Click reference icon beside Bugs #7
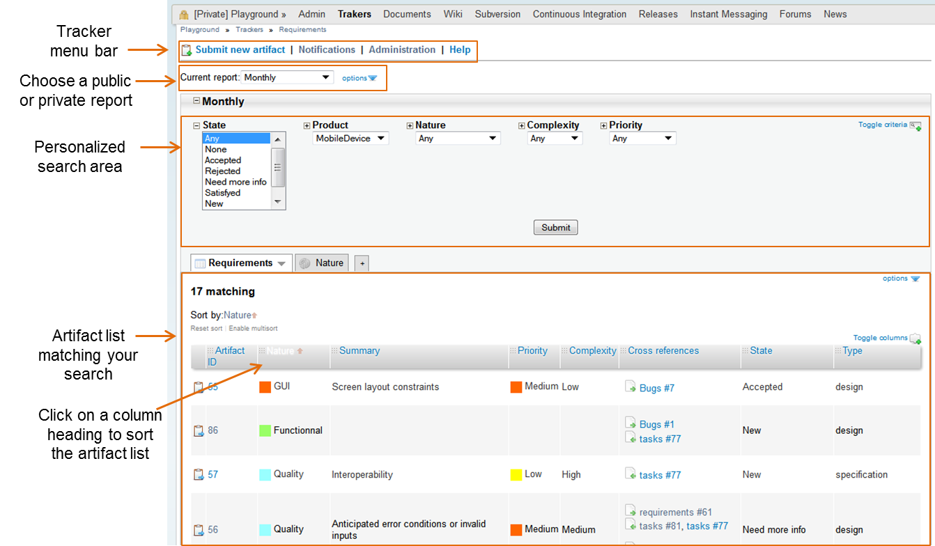 point(631,387)
